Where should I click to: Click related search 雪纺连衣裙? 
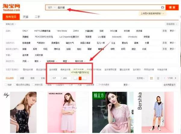click(28, 70)
